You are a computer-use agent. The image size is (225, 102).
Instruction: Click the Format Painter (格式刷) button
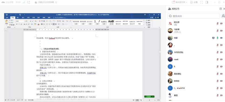12,25
